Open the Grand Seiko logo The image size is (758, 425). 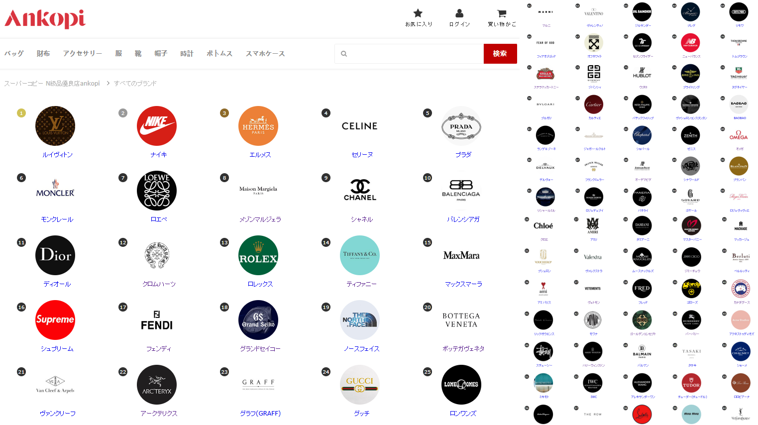click(x=258, y=320)
